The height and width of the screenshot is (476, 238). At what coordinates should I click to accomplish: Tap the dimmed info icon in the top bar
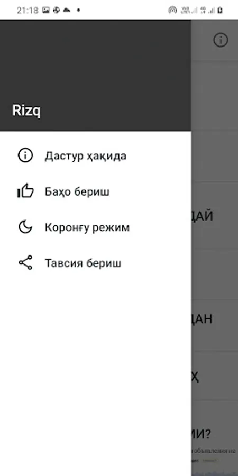tap(221, 40)
